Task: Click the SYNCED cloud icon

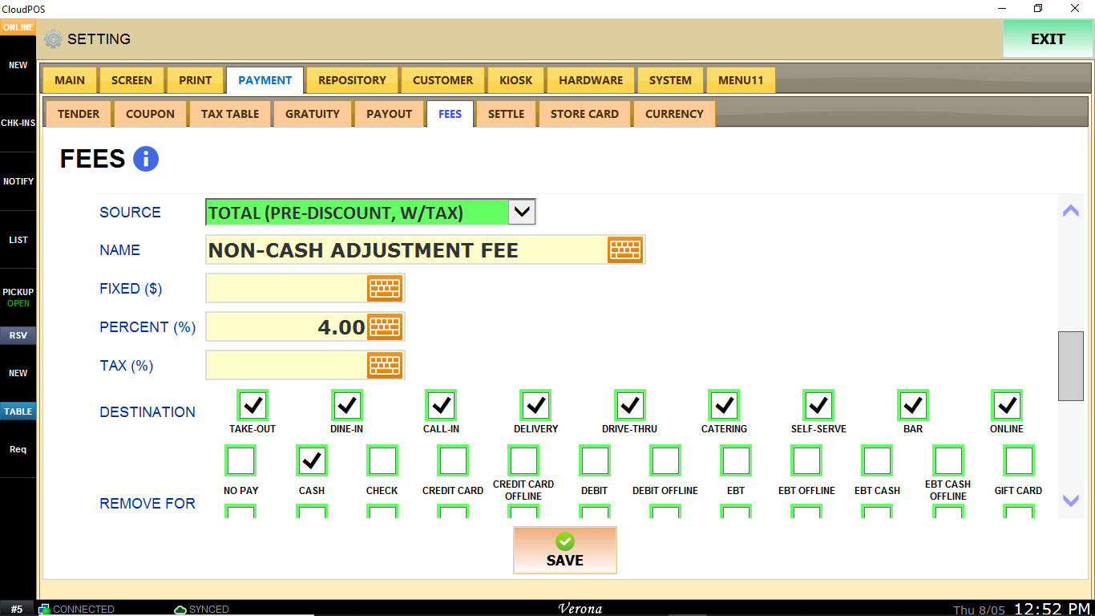Action: pos(180,610)
